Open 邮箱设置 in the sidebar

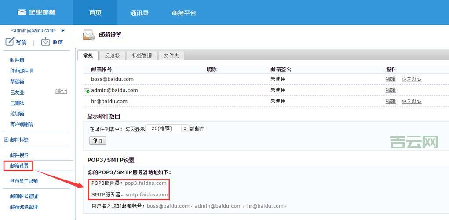[19, 166]
